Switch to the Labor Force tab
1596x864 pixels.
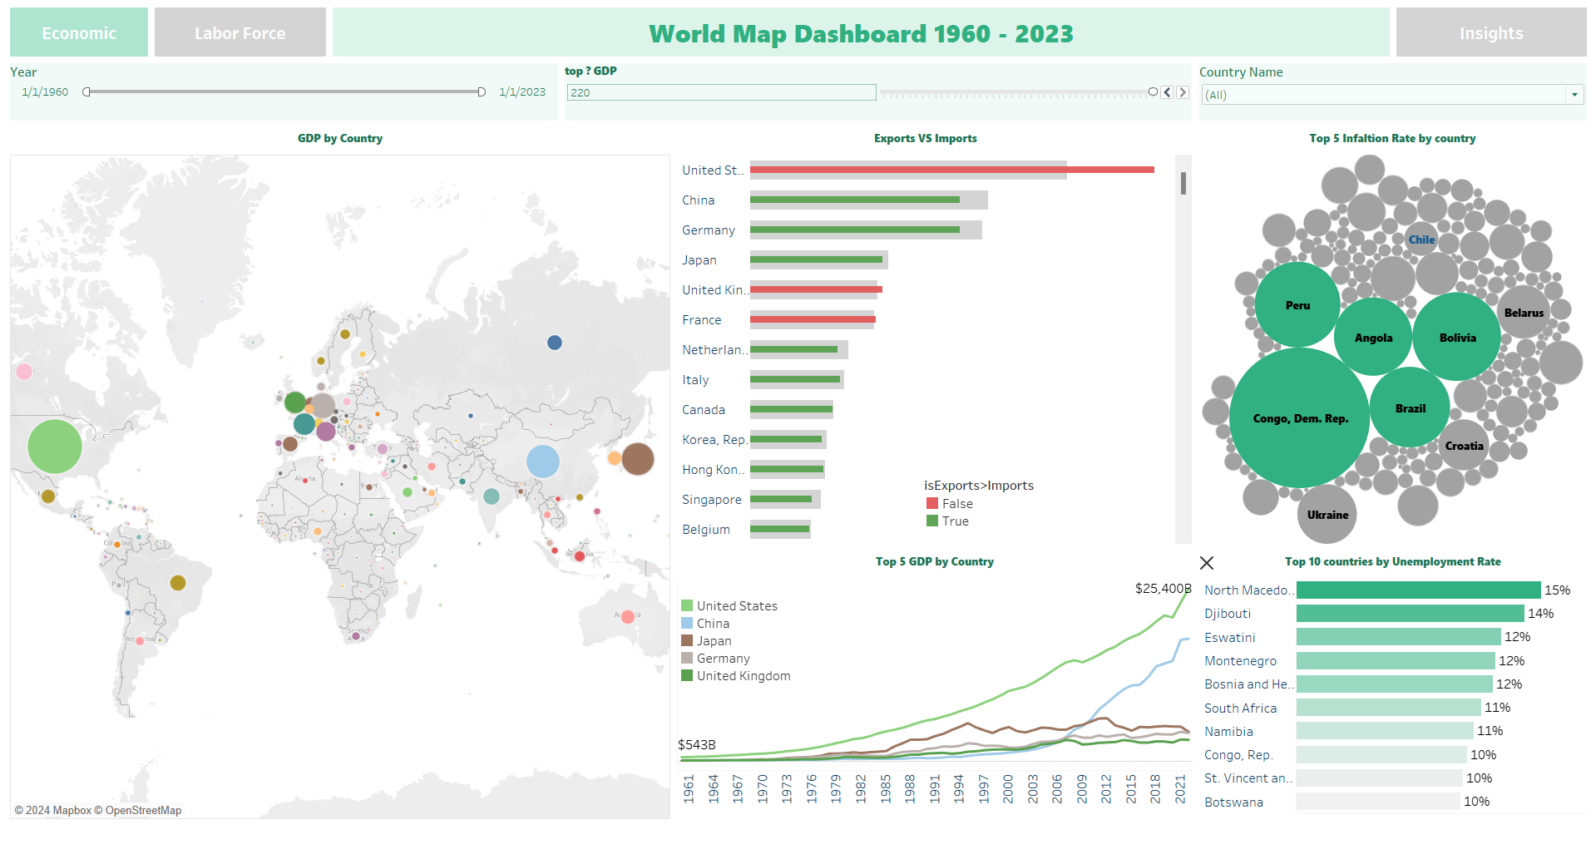[x=240, y=33]
